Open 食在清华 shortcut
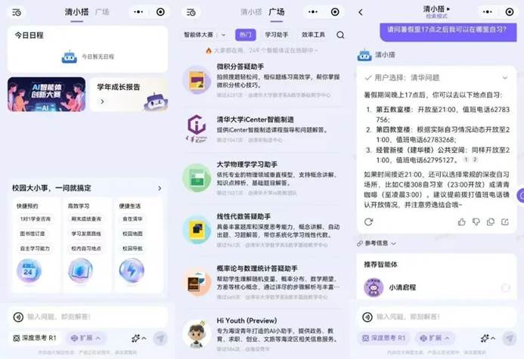Viewport: 524px width, 359px height. coord(132,219)
